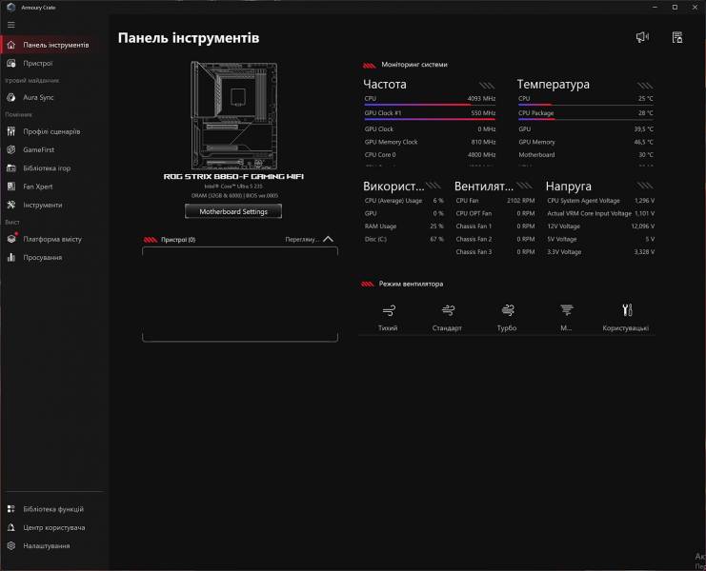Click the Actual VRM Core Input Voltage row
Image resolution: width=706 pixels, height=571 pixels.
click(600, 213)
